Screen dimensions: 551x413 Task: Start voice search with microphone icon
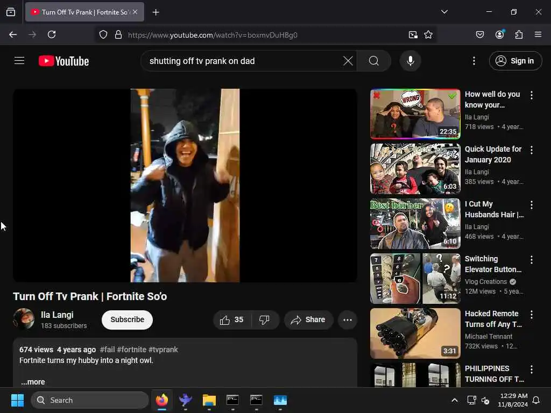tap(410, 61)
